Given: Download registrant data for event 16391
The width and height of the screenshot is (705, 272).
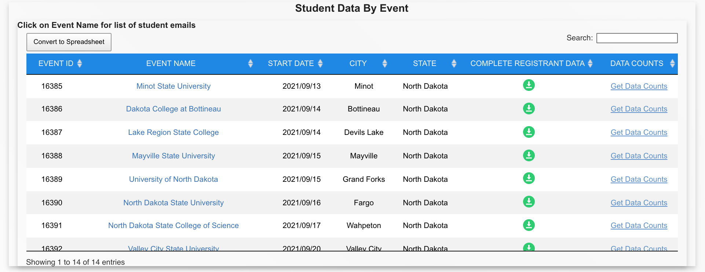Looking at the screenshot, I should coord(529,225).
